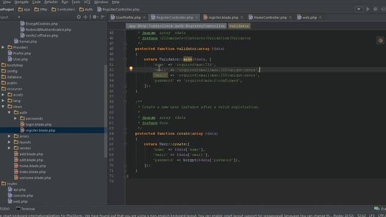
Task: Collapse the views folder
Action: coord(3,107)
